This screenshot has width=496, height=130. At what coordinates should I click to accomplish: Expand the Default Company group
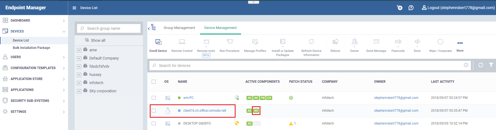79,58
